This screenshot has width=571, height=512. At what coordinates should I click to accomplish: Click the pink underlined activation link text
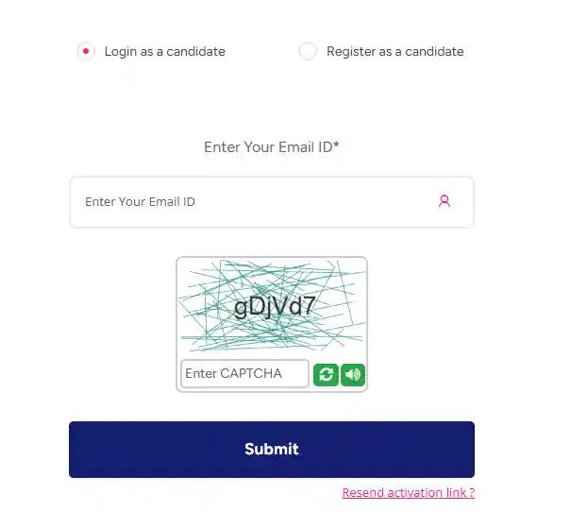coord(408,493)
